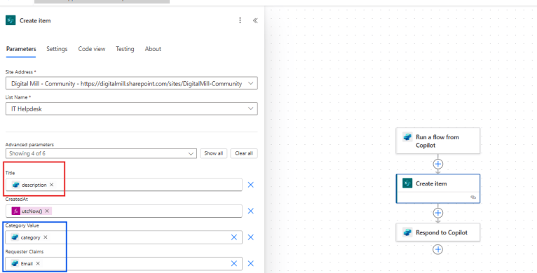Select the Respond to Copilot node
Screen dimensions: 537x273
[438, 232]
